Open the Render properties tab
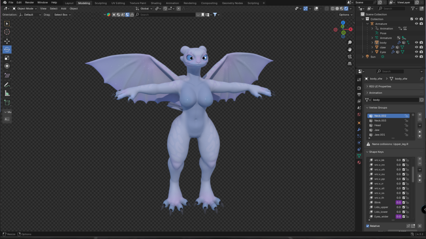Image resolution: width=426 pixels, height=239 pixels. point(359,88)
